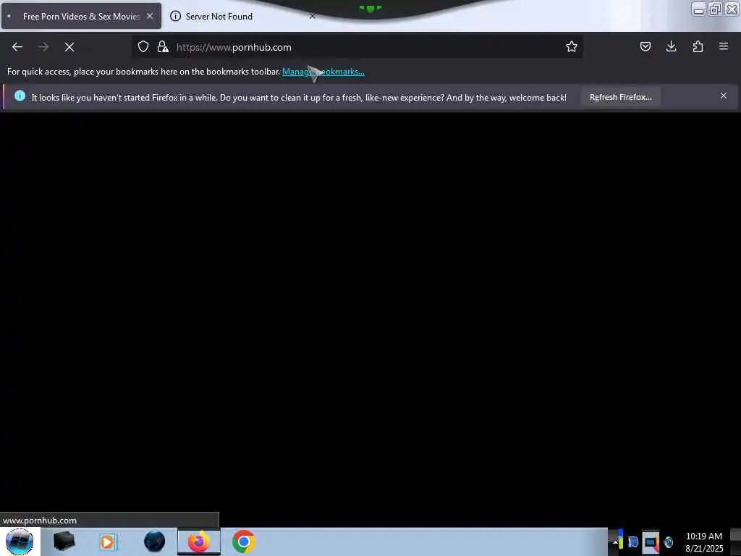
Task: Restore down the Firefox window
Action: 715,9
